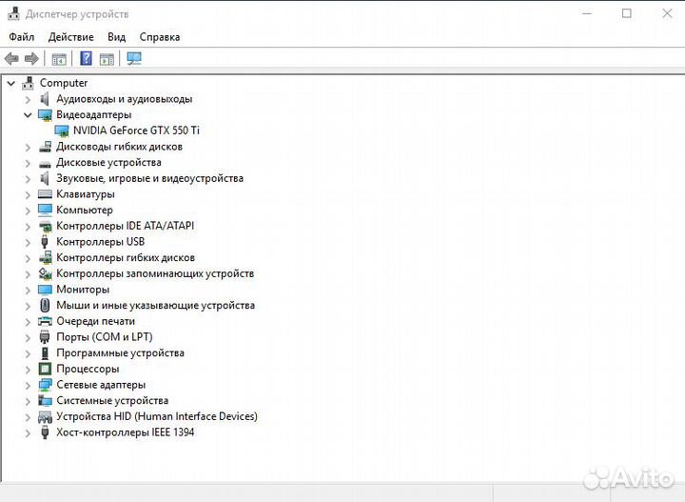This screenshot has height=502, width=685.
Task: Expand Хост-контроллеры IEEE 1394 category
Action: click(x=28, y=432)
